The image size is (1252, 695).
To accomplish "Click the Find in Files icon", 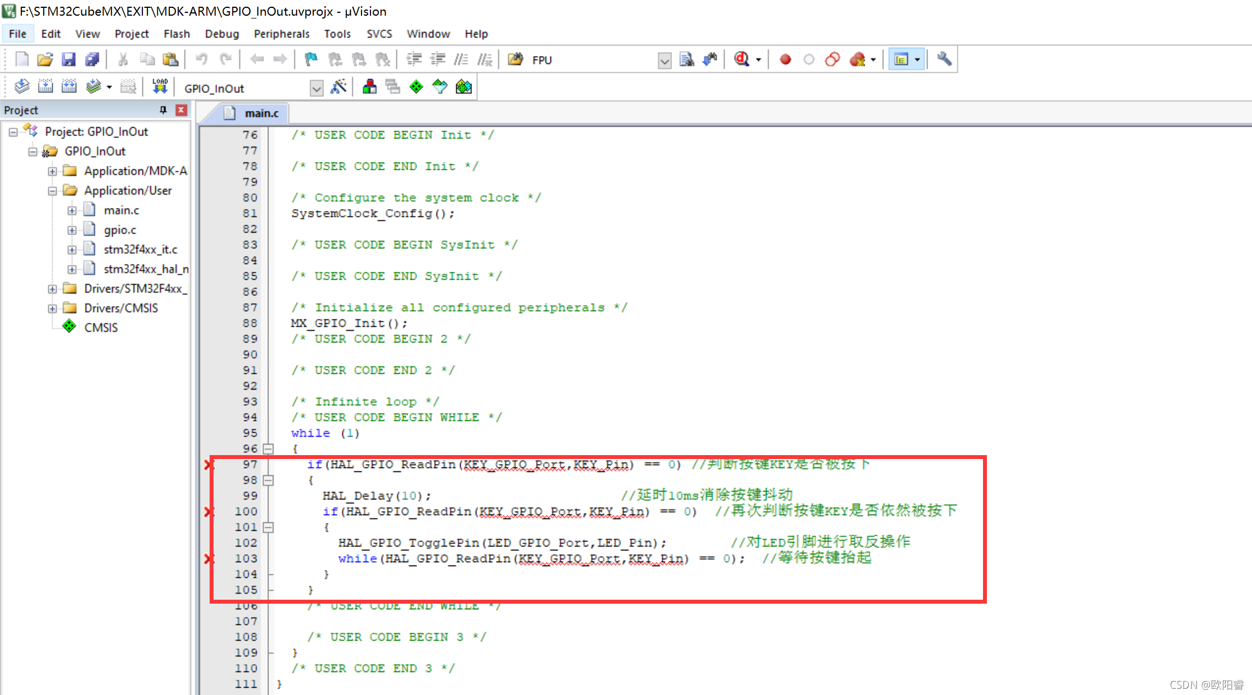I will click(515, 59).
